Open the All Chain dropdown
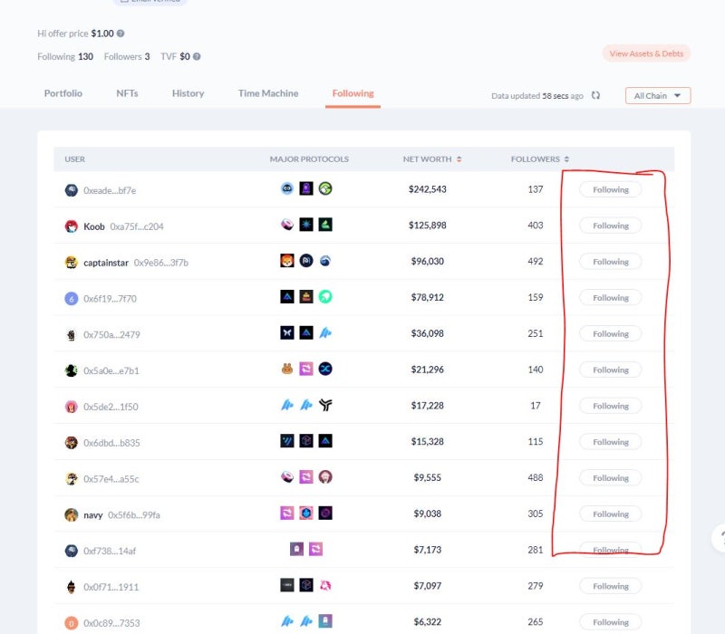The width and height of the screenshot is (725, 634). [658, 95]
